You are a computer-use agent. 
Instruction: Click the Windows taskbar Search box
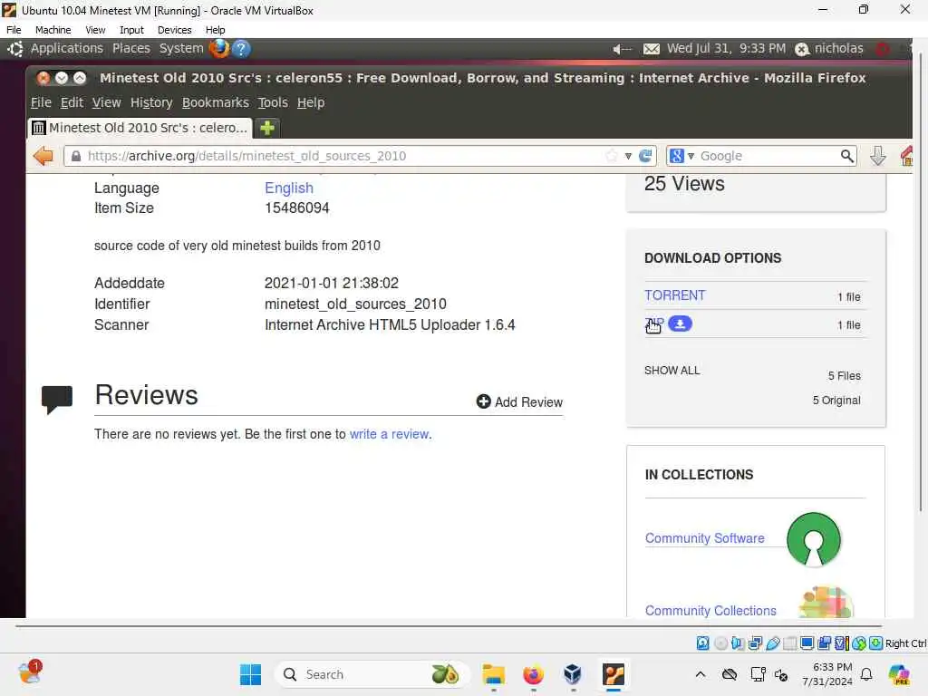(372, 674)
